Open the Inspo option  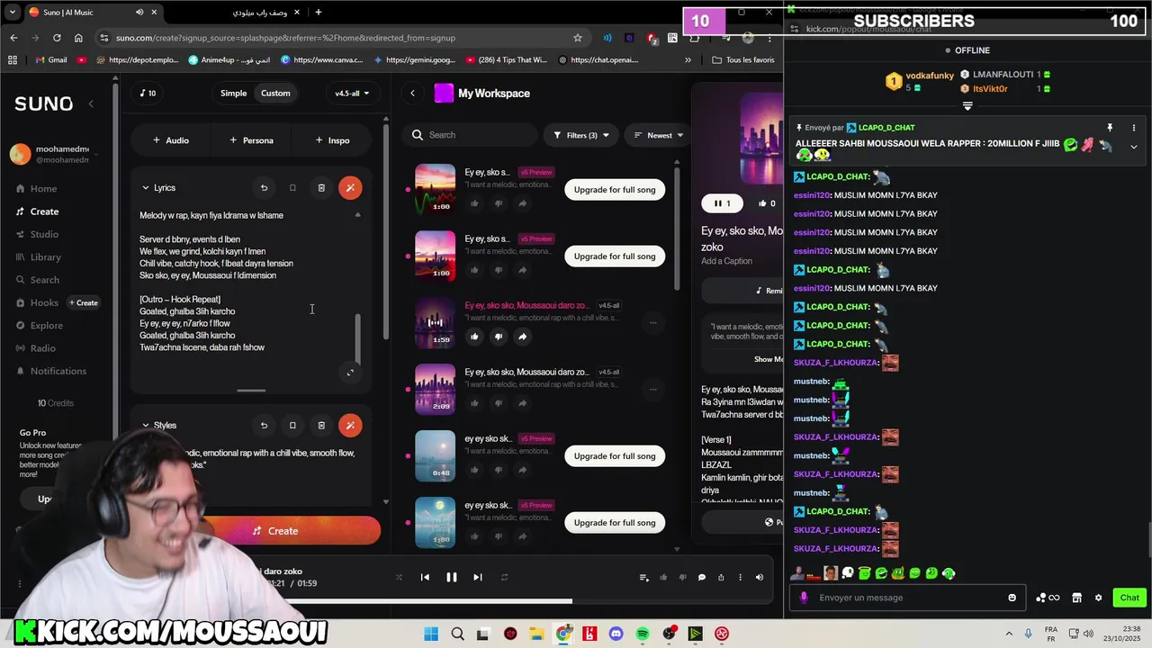point(332,140)
